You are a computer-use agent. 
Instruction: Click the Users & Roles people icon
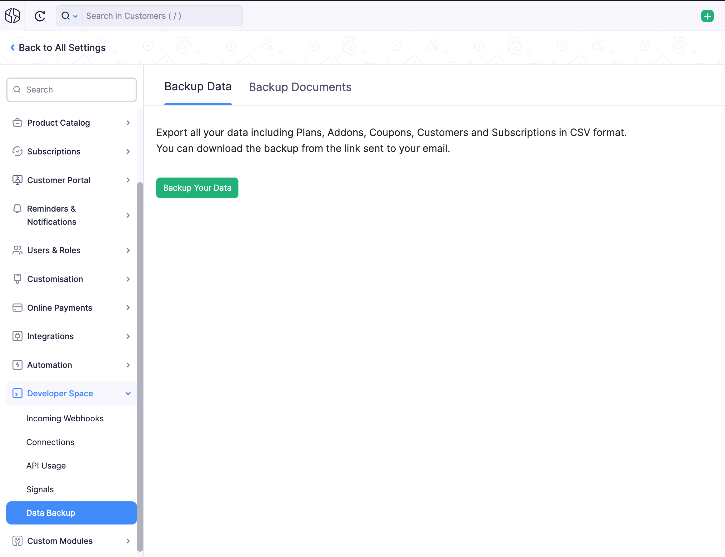pos(17,250)
